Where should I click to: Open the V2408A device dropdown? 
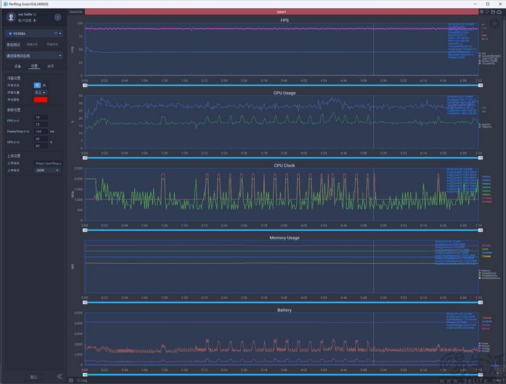[34, 33]
